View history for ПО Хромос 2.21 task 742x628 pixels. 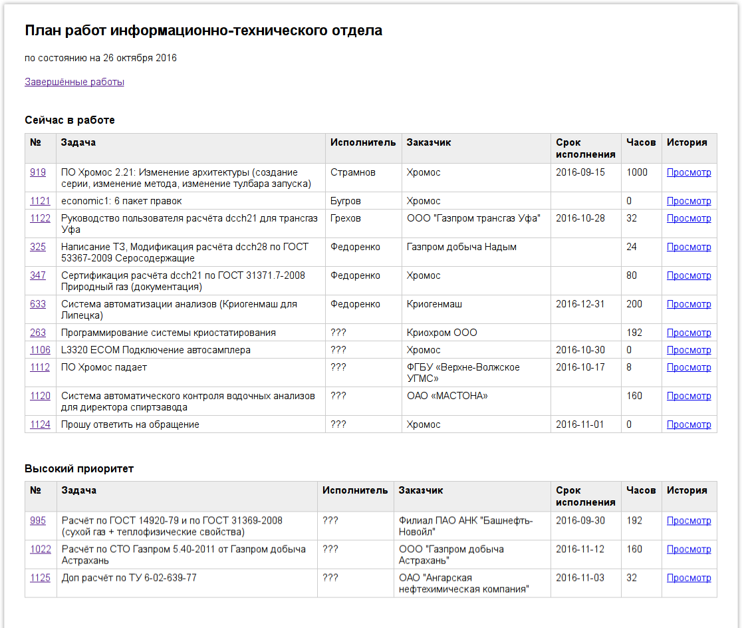coord(689,172)
